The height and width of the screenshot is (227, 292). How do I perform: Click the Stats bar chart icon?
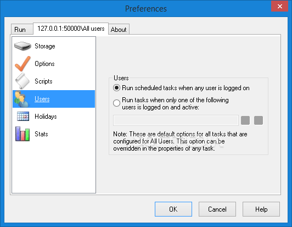(x=23, y=134)
